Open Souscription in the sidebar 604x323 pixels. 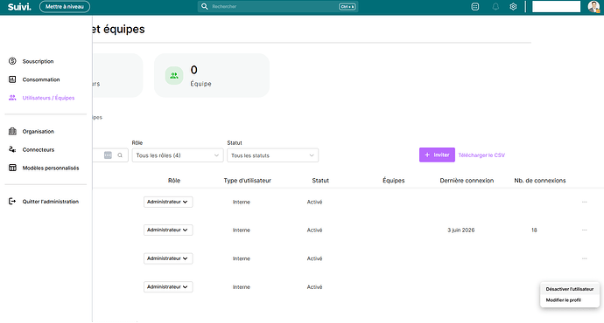tap(38, 61)
